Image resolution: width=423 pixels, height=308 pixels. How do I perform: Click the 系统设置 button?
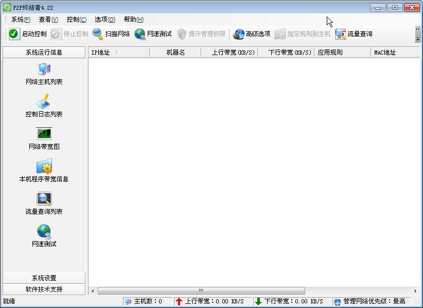click(44, 278)
